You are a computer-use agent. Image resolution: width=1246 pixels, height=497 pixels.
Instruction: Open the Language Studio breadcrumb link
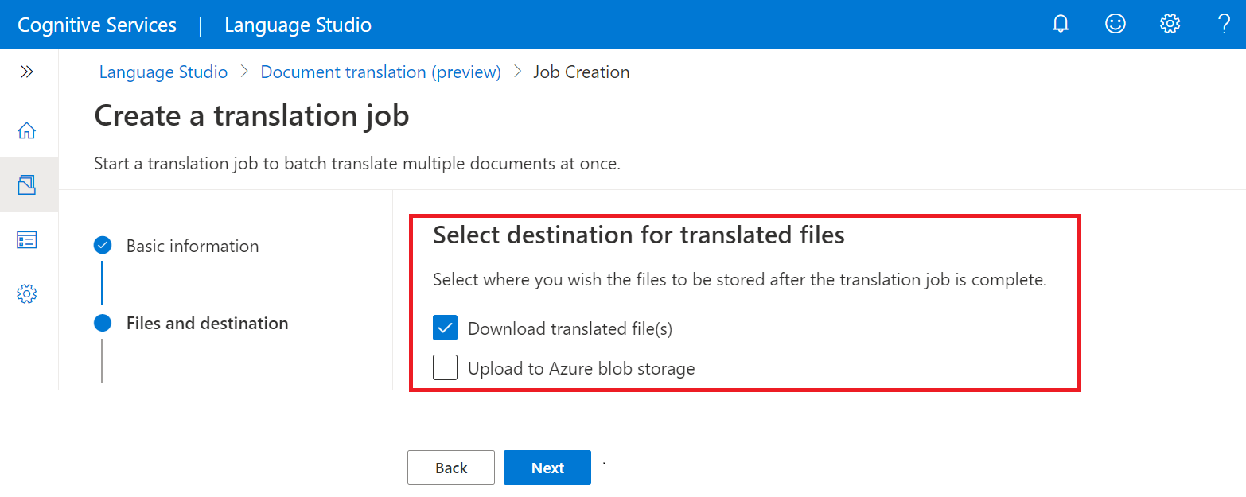pos(163,72)
